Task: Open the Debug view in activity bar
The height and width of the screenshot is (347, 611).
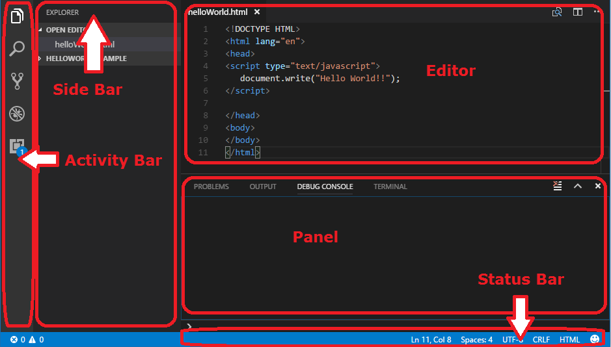Action: click(x=17, y=114)
